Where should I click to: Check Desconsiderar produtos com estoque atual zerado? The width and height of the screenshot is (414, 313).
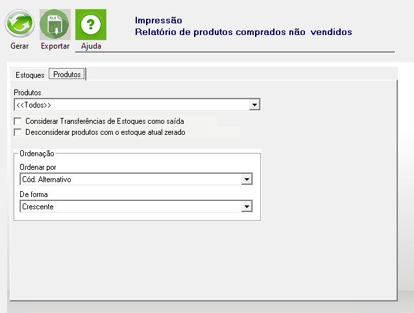(x=18, y=132)
